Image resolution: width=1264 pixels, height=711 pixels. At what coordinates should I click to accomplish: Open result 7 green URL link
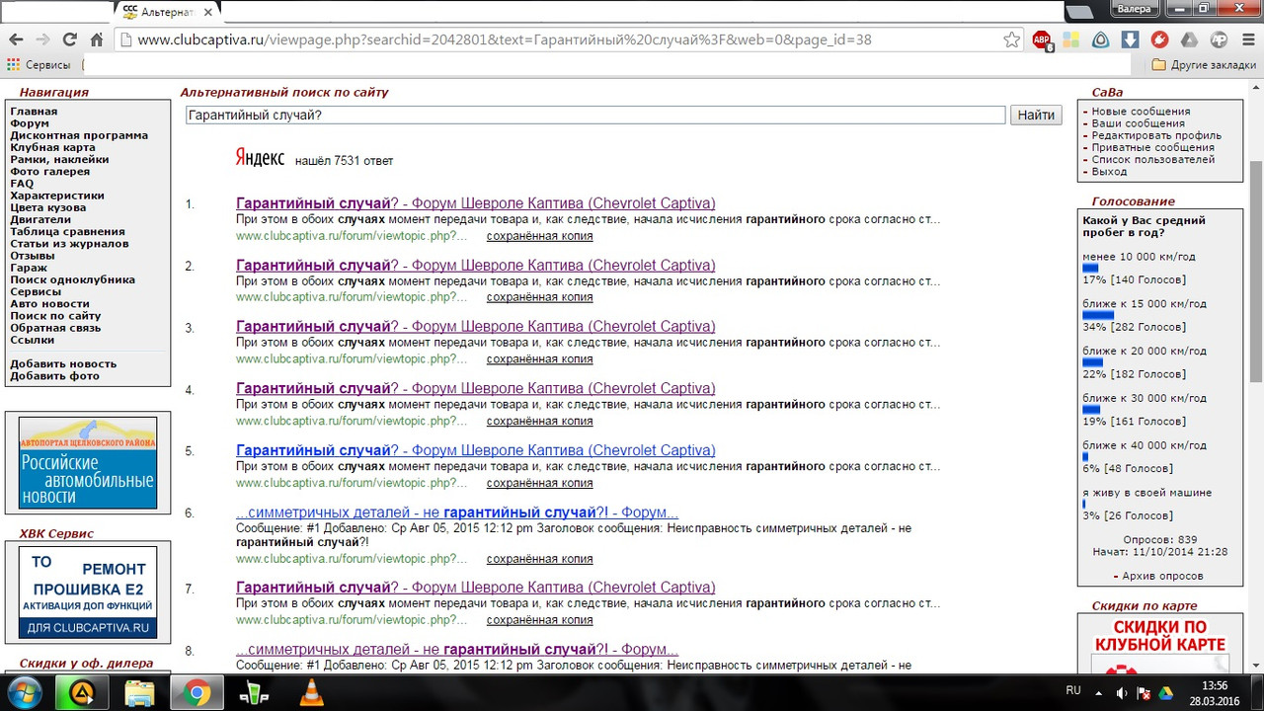[x=352, y=620]
